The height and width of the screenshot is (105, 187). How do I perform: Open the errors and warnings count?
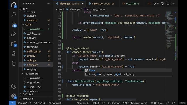click(x=39, y=103)
